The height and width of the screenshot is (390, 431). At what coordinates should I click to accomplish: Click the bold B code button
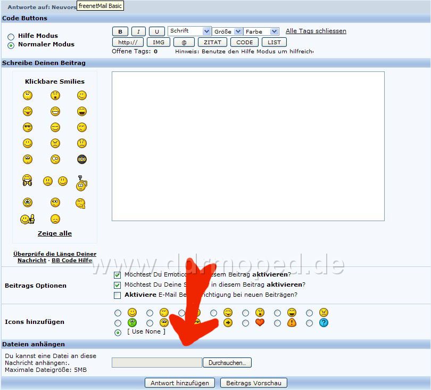(x=120, y=31)
